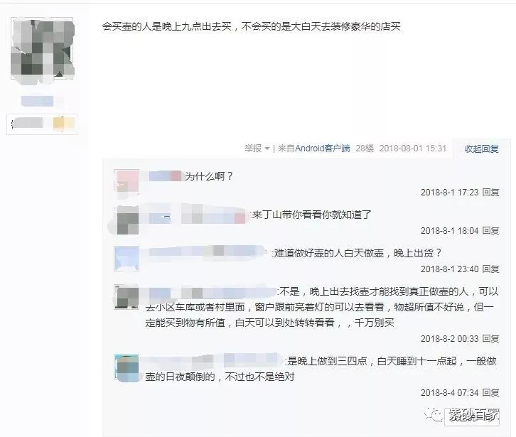Click the light blue avatar beside 难道做好壶的人

tap(127, 259)
